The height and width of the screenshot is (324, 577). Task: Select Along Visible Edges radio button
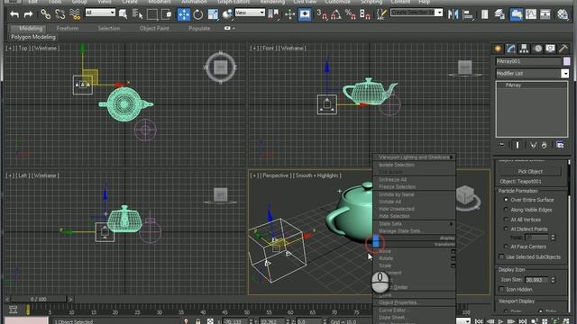pos(506,210)
